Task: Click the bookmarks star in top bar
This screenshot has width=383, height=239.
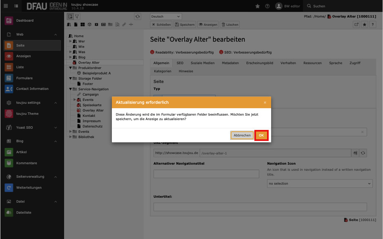Action: click(x=257, y=6)
